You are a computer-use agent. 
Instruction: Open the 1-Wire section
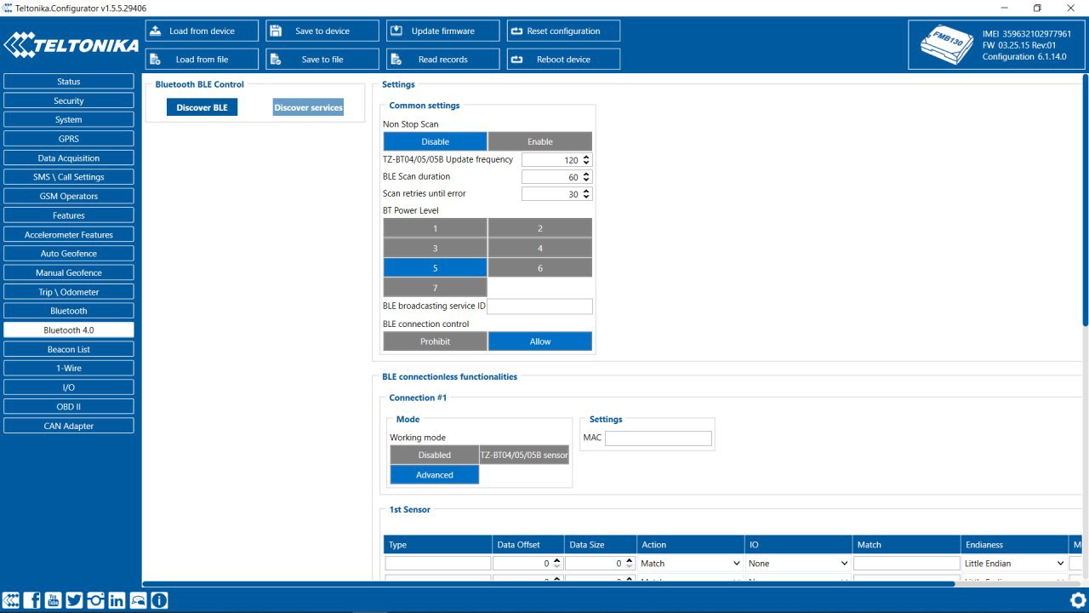(69, 368)
